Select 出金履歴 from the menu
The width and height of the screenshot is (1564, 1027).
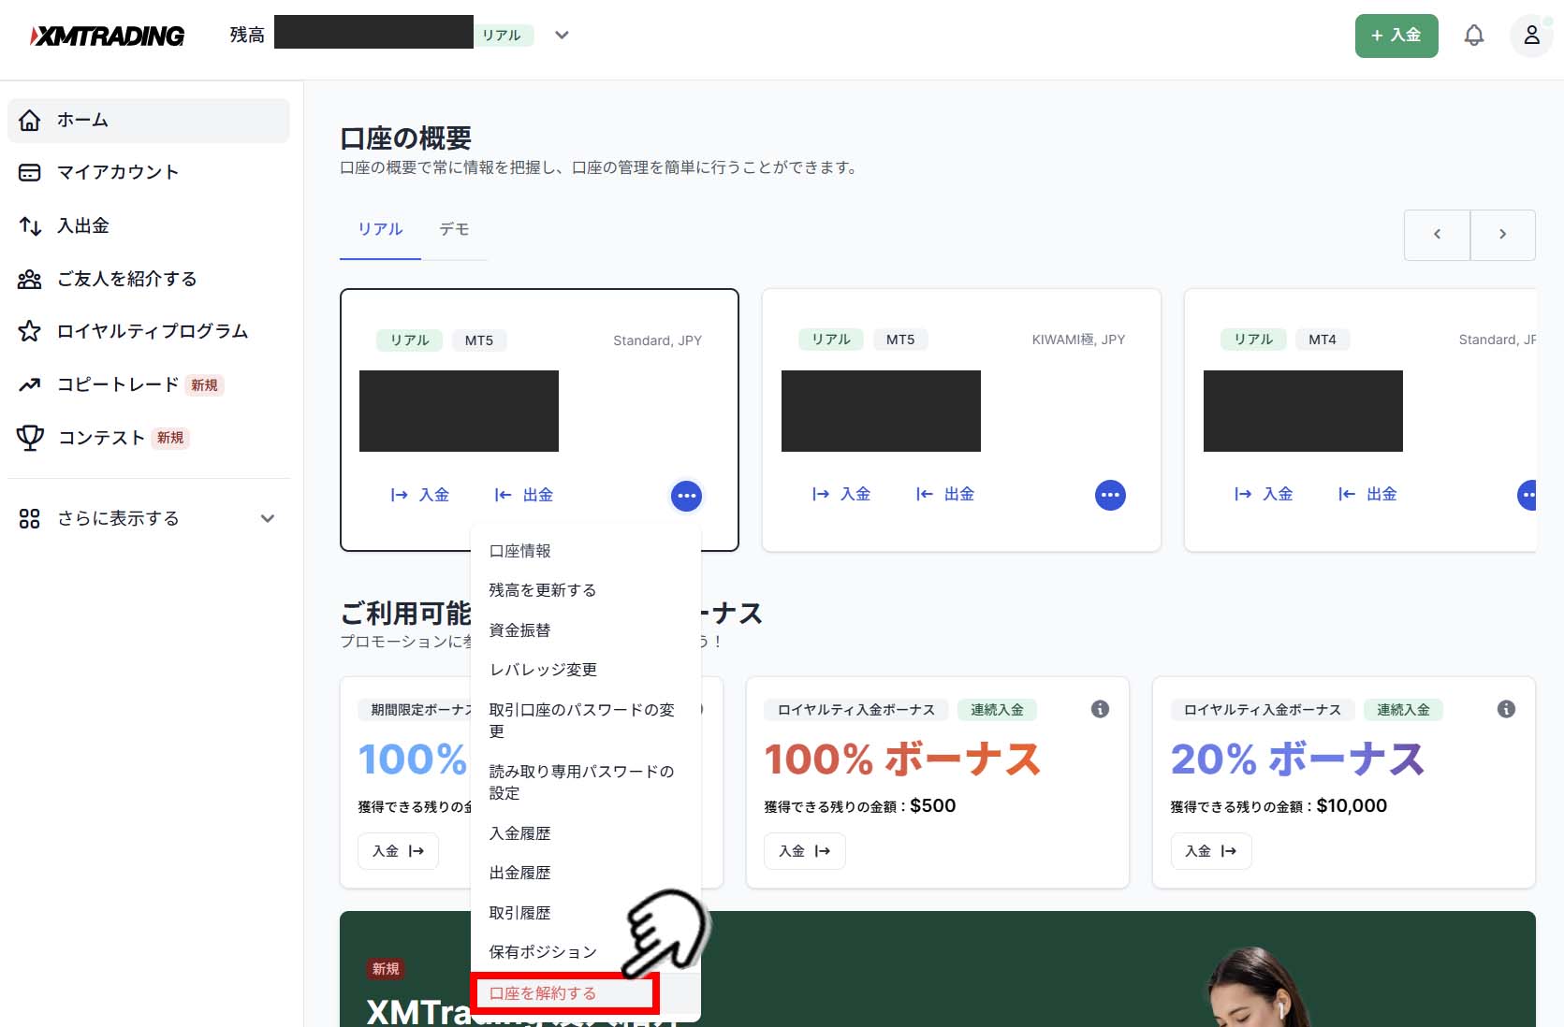tap(586, 873)
